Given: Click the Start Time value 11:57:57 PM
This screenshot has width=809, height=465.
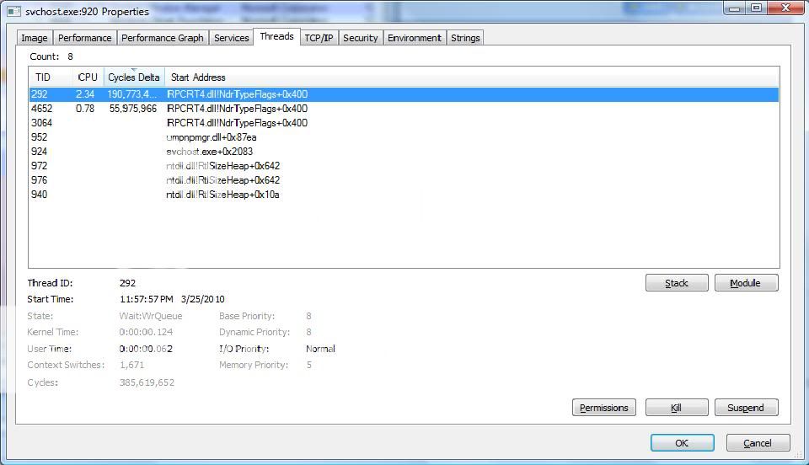Looking at the screenshot, I should pyautogui.click(x=146, y=300).
